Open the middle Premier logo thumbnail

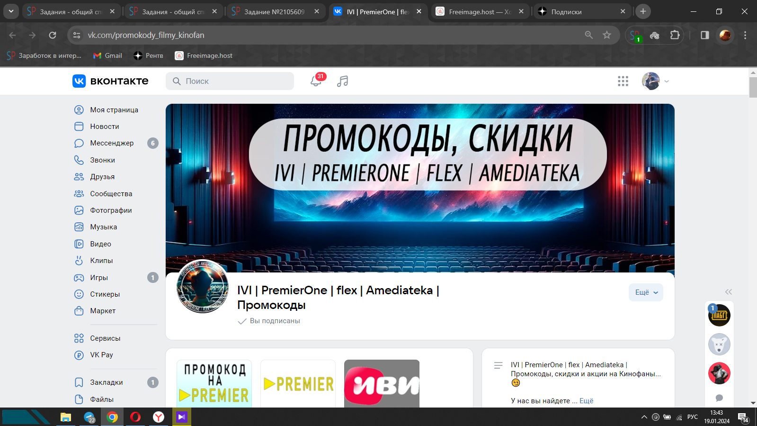coord(298,383)
